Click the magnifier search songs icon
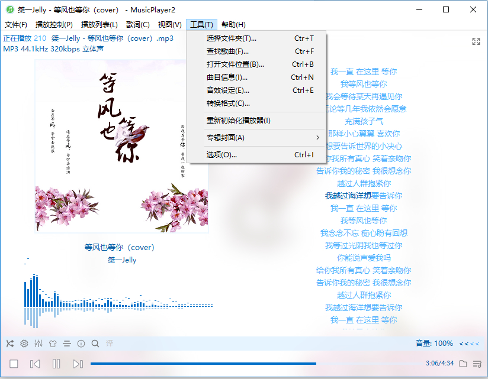This screenshot has width=488, height=379. tap(95, 344)
